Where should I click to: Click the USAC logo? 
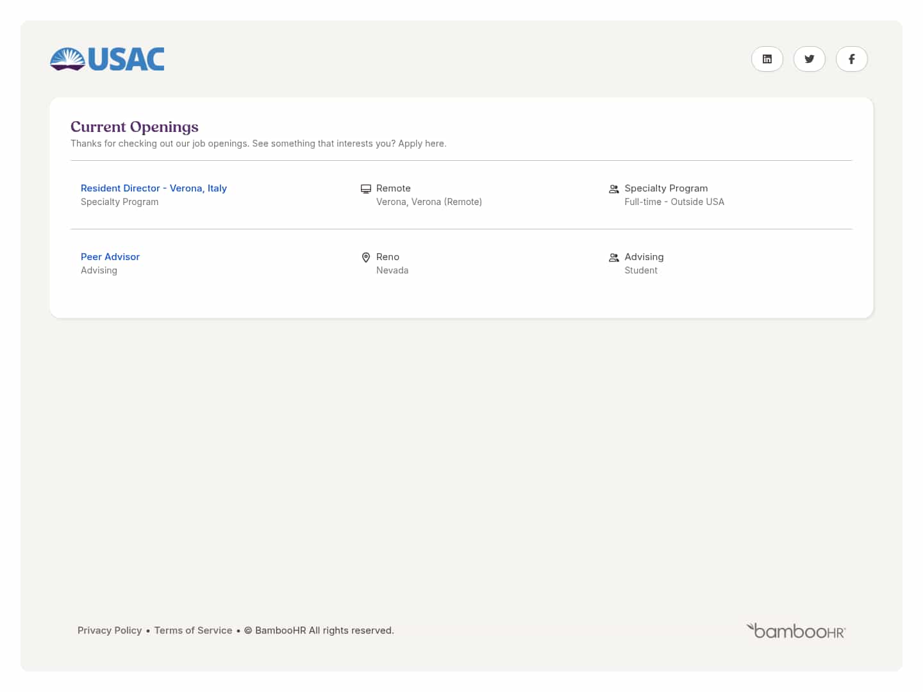click(x=106, y=59)
